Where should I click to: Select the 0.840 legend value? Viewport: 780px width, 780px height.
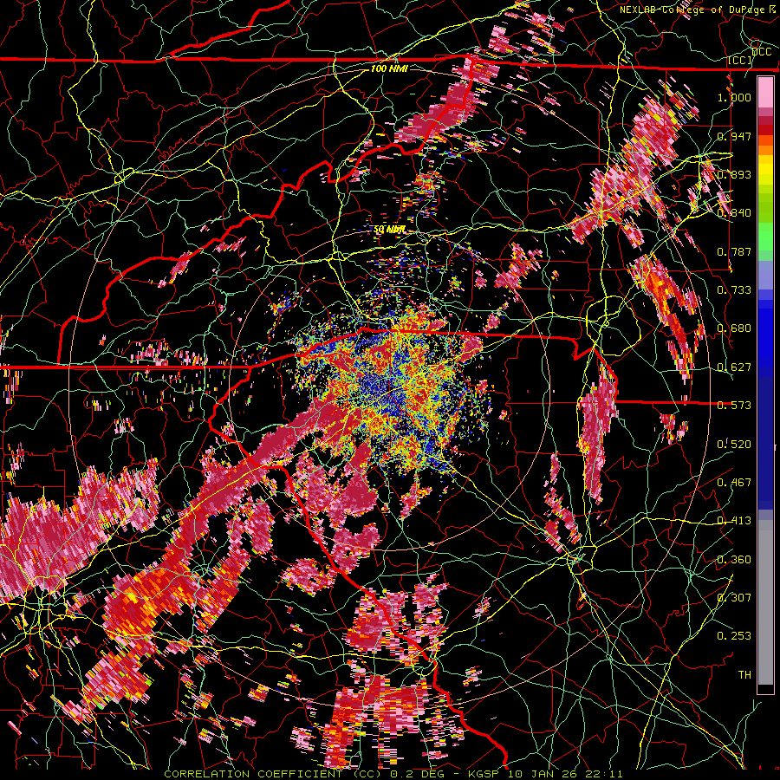pyautogui.click(x=734, y=213)
